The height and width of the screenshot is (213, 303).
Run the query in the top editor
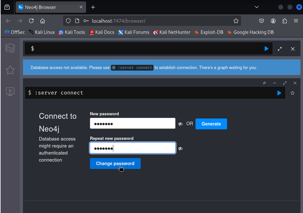(x=266, y=49)
